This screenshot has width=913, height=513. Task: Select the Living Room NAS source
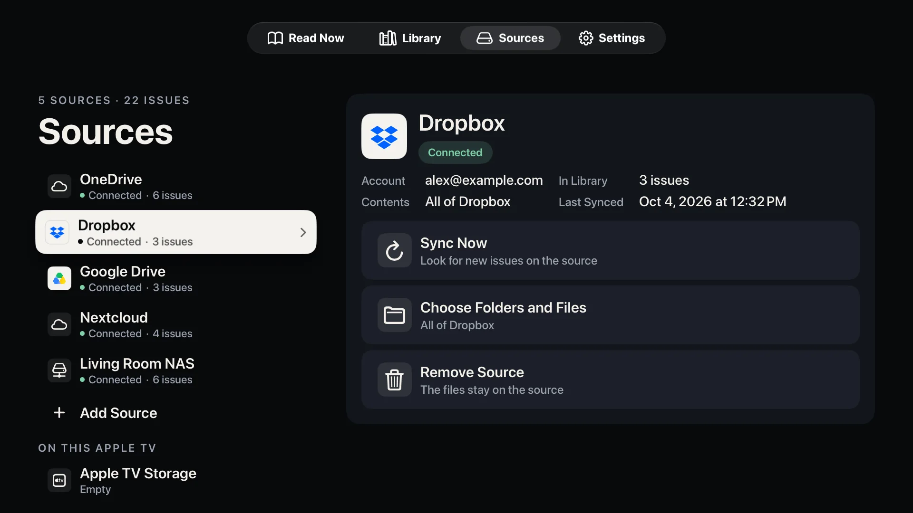pyautogui.click(x=176, y=370)
